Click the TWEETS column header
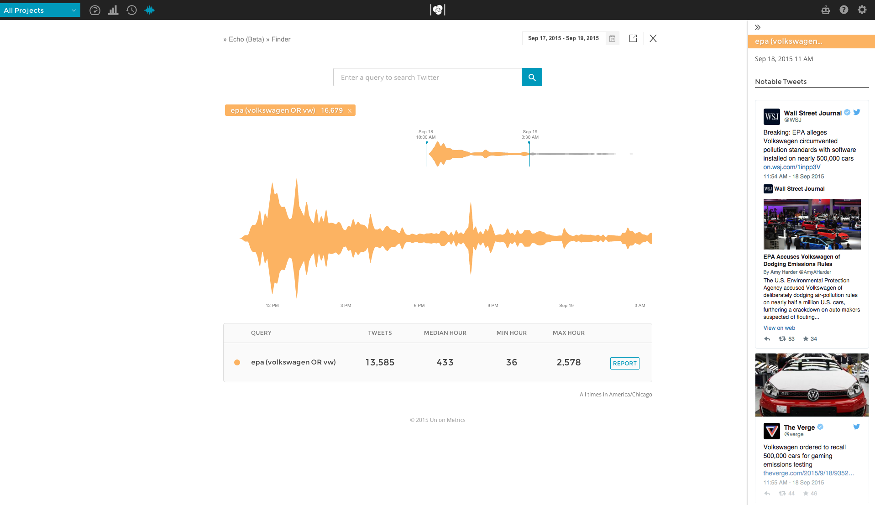875x505 pixels. (x=380, y=333)
